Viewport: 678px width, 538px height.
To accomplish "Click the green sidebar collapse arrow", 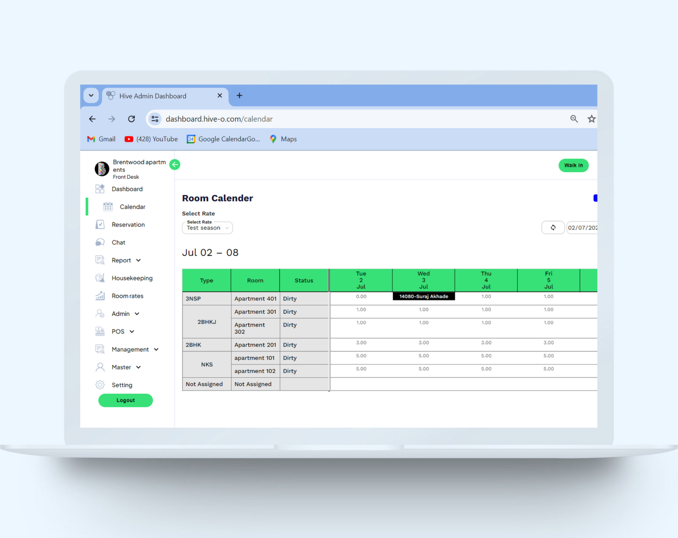I will coord(175,165).
